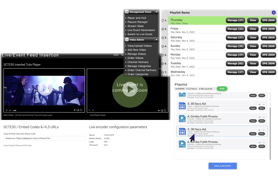Click plus icon on 5. 30 Secs Ad
Viewport: 278px width, 180px height.
click(x=259, y=130)
